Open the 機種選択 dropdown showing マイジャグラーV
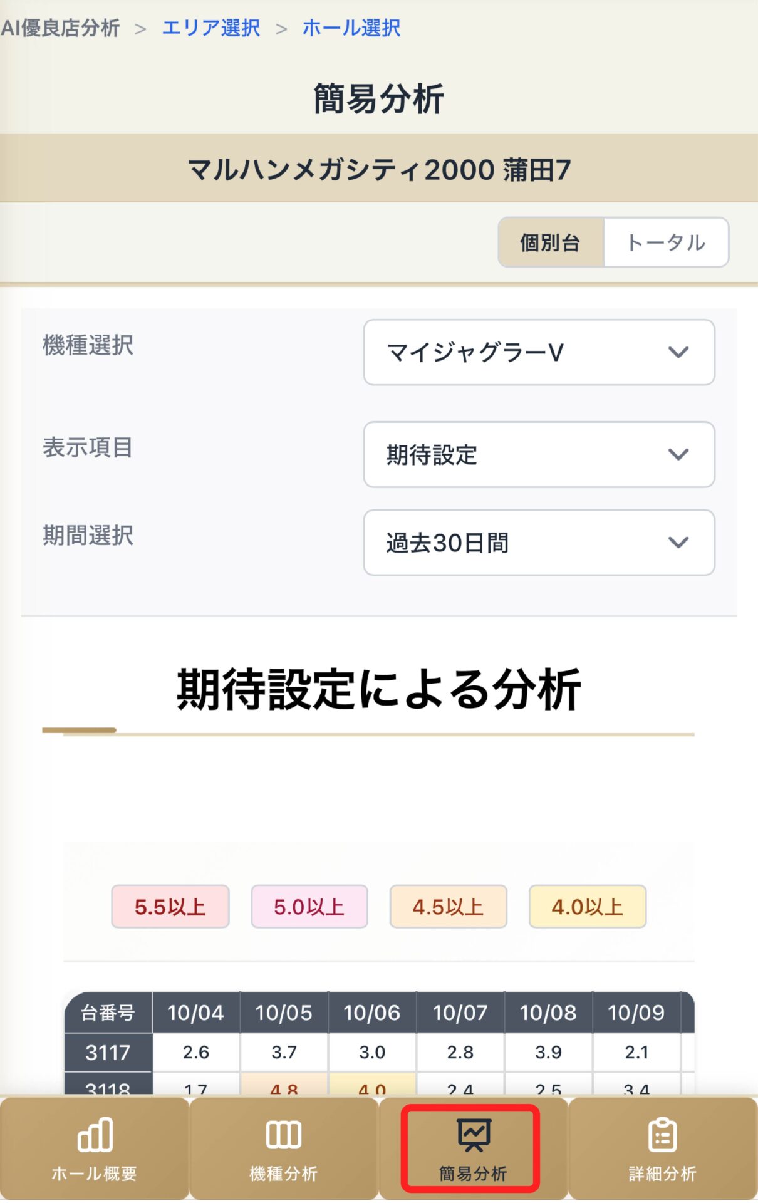758x1203 pixels. click(x=539, y=352)
